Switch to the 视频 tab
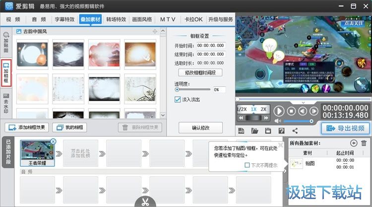 point(13,19)
